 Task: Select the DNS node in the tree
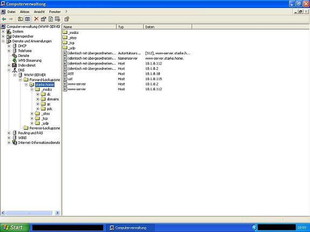pyautogui.click(x=21, y=70)
